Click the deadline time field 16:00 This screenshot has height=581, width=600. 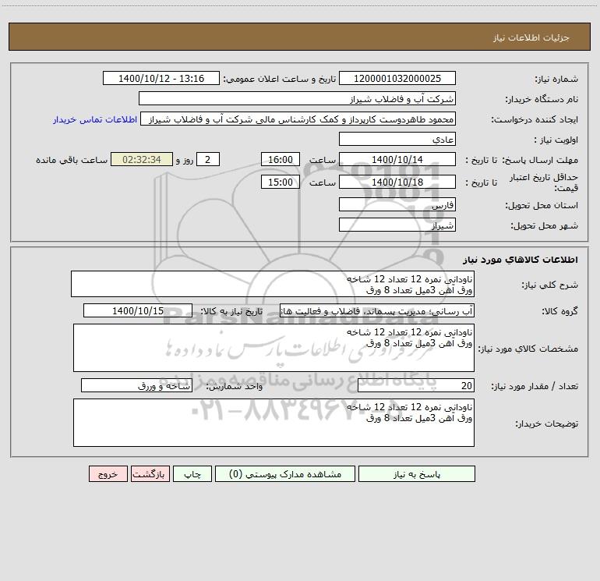coord(280,159)
